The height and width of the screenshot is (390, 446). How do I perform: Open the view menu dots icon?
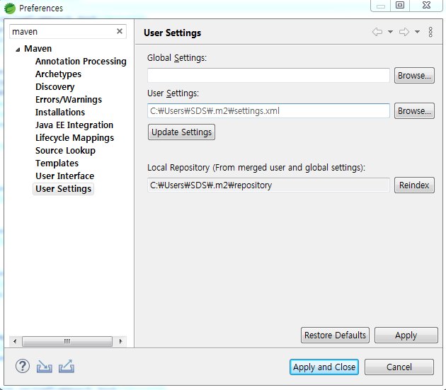[x=430, y=32]
